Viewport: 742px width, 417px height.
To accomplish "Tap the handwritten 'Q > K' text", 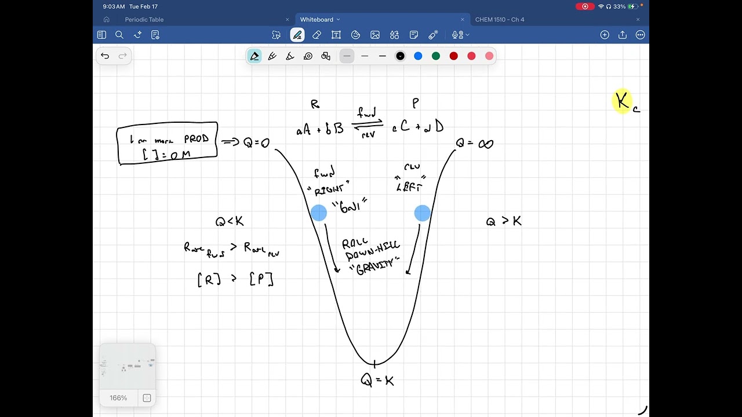I will click(504, 221).
